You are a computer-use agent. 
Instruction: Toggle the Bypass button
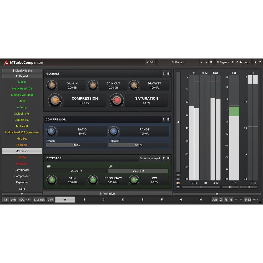(222, 62)
